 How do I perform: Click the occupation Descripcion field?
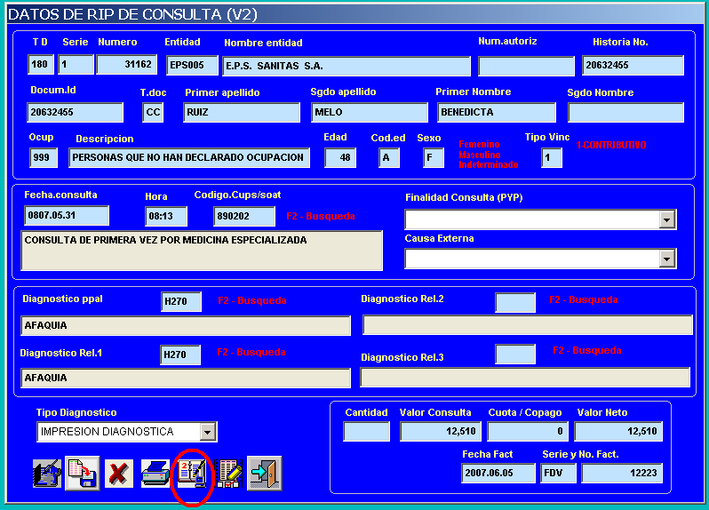[x=189, y=158]
